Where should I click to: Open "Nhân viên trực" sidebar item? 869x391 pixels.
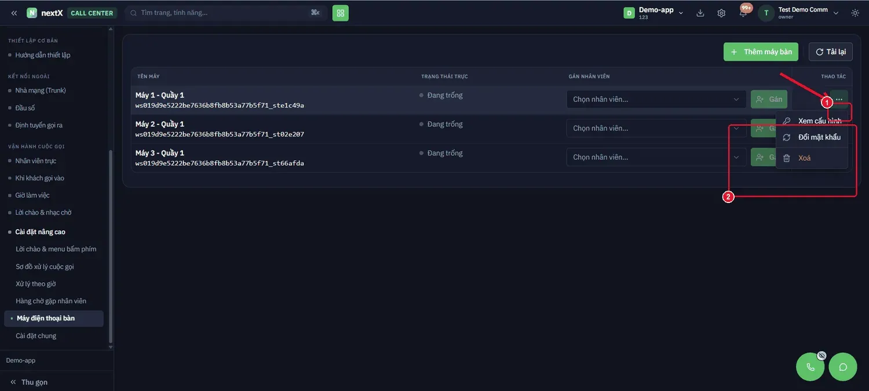[x=36, y=161]
